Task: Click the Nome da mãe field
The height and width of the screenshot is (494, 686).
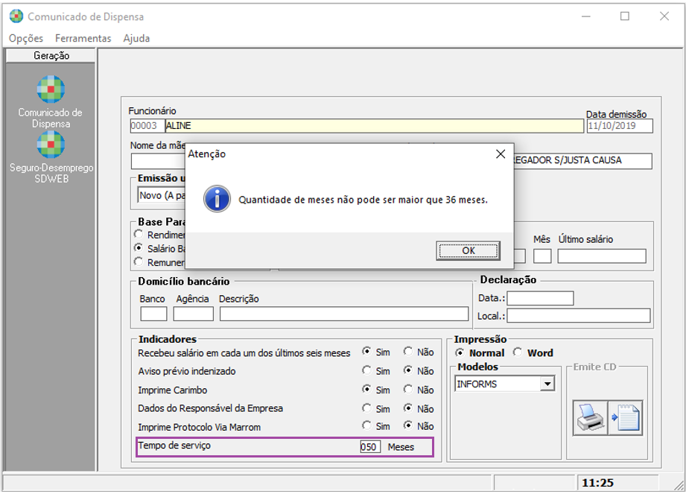Action: coord(158,161)
